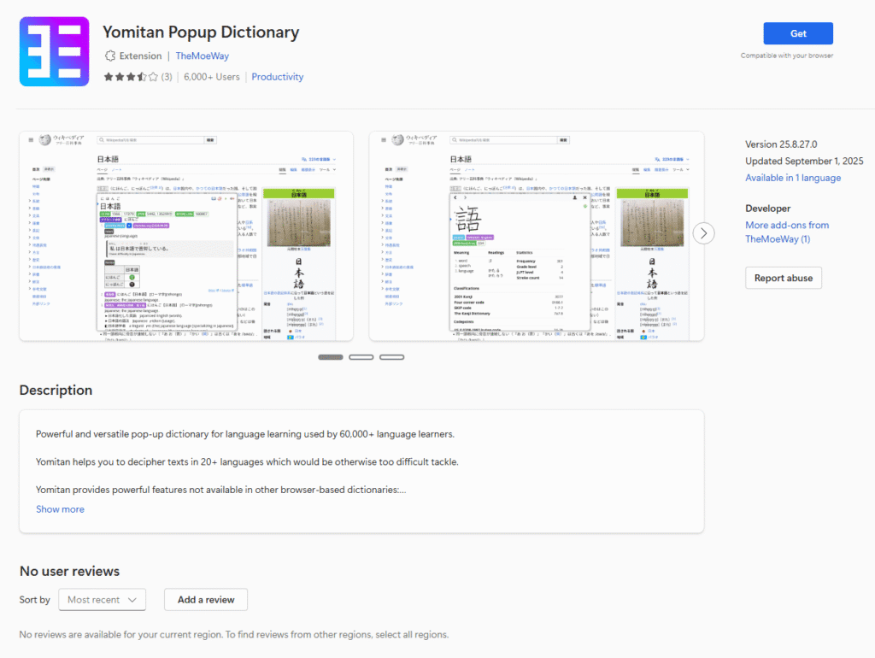Click Available in 1 language link
Screen dimensions: 875x658
[x=793, y=178]
